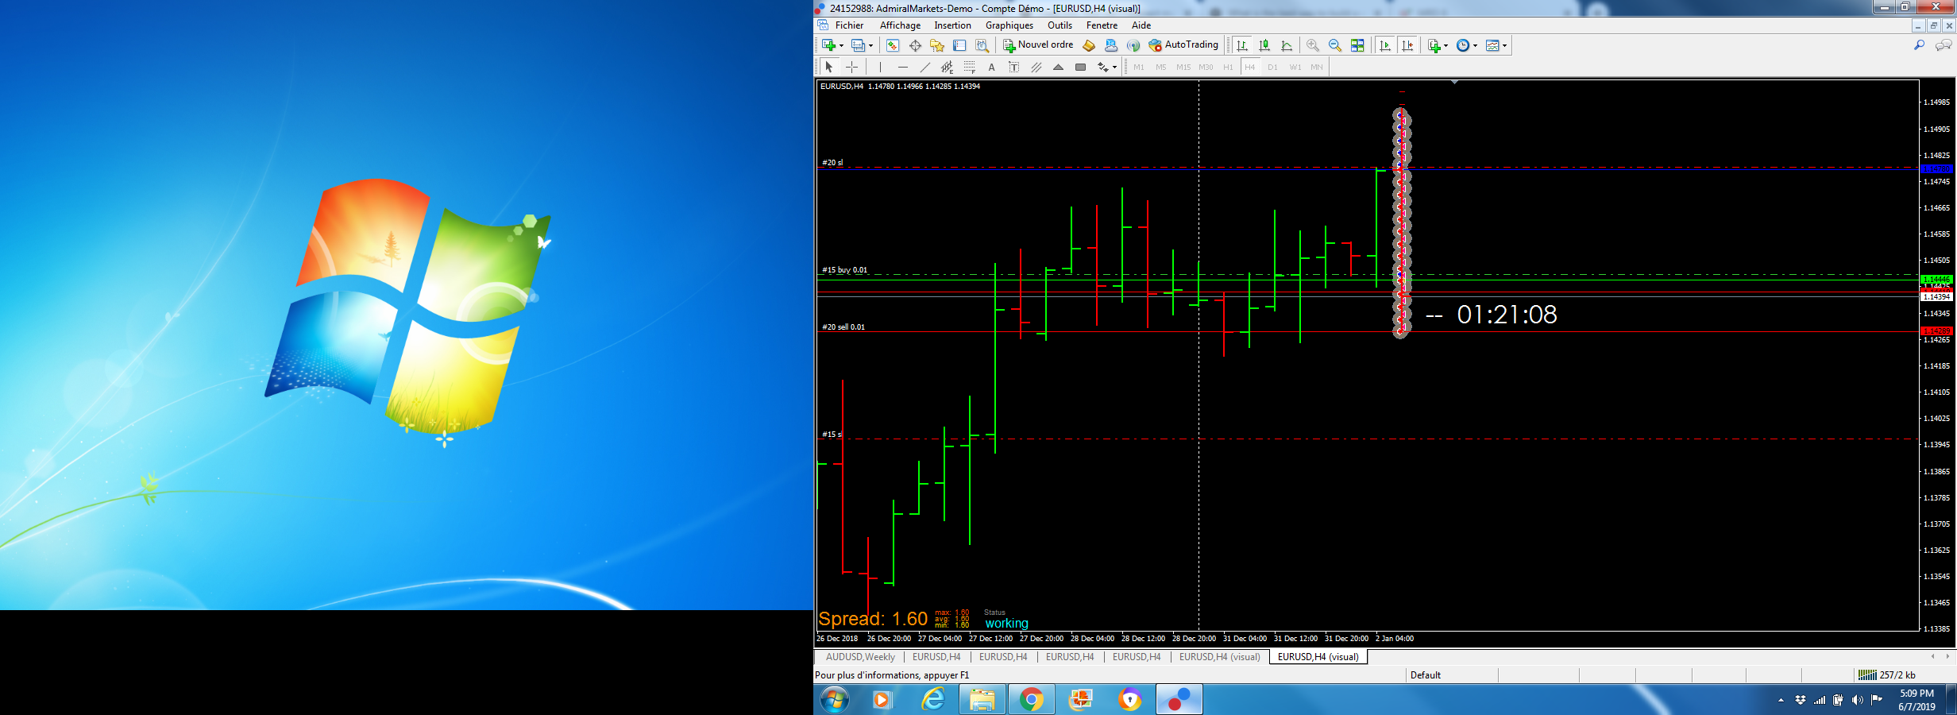This screenshot has width=1957, height=715.
Task: Select the M15 timeframe button
Action: pyautogui.click(x=1183, y=67)
